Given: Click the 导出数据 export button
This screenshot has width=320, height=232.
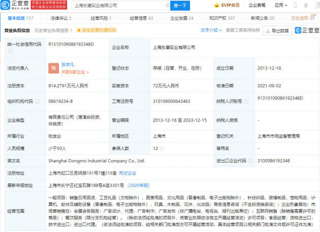Looking at the screenshot, I should pos(277,31).
